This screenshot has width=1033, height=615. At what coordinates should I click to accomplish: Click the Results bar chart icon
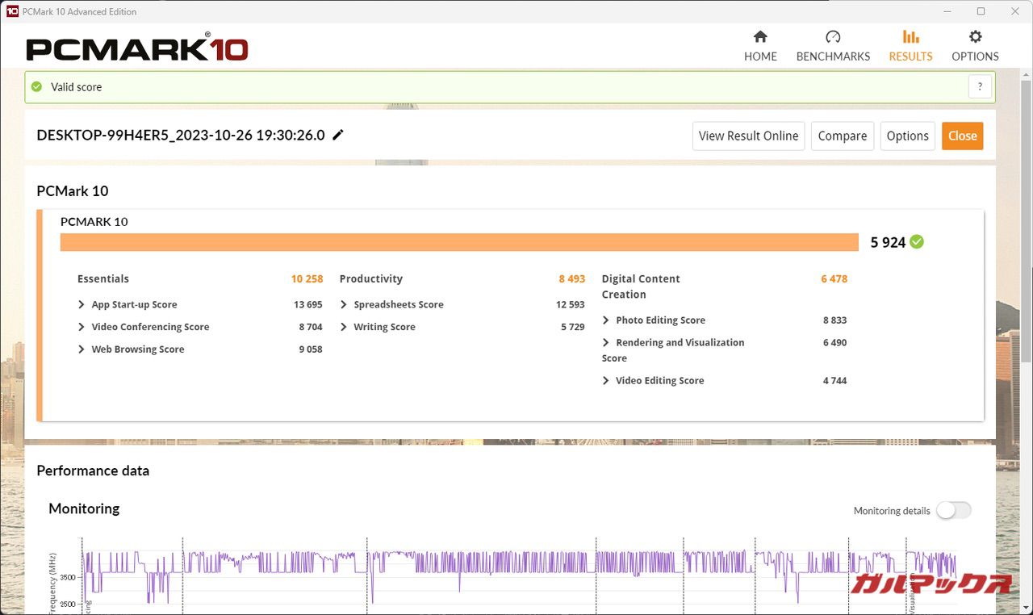point(910,37)
